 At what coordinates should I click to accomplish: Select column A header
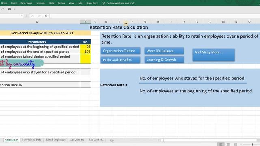[x=37, y=21]
